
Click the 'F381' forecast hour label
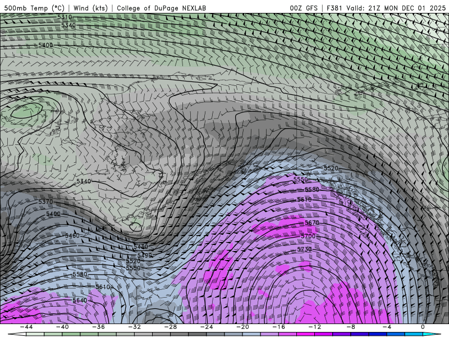334,8
